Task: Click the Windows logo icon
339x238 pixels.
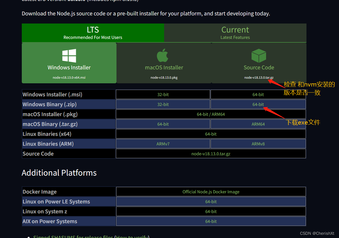Action: point(69,56)
